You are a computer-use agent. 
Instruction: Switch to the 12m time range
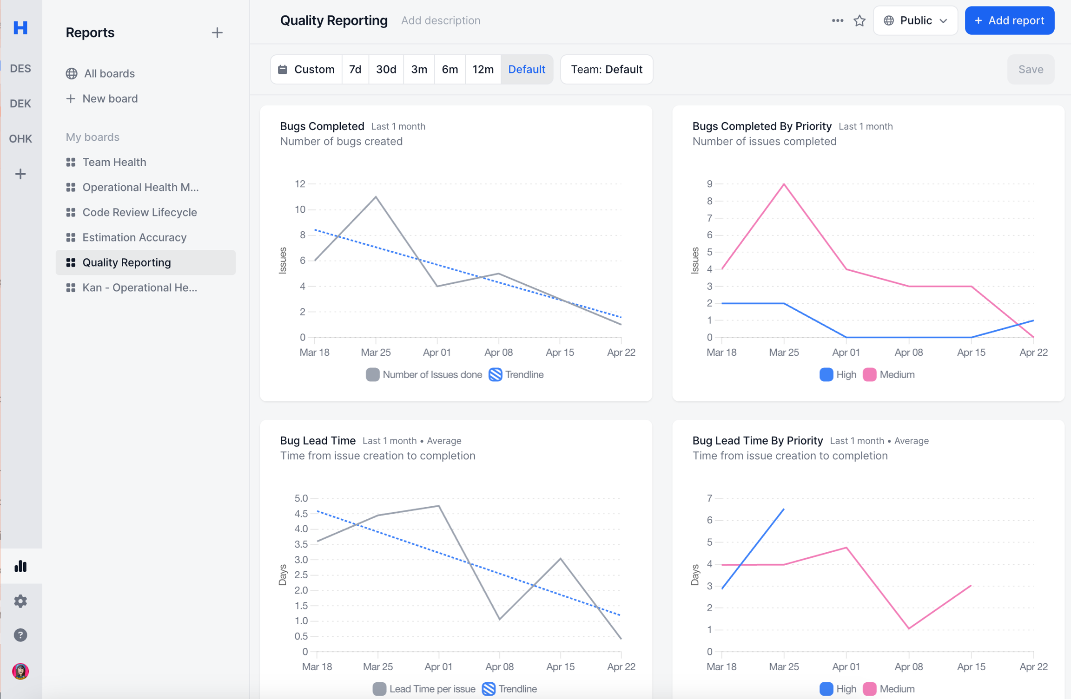tap(483, 70)
